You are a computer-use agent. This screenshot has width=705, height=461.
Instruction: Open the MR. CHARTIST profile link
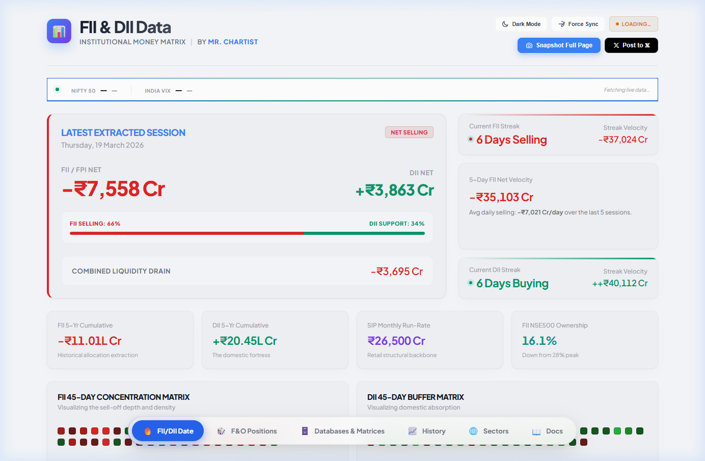tap(233, 42)
